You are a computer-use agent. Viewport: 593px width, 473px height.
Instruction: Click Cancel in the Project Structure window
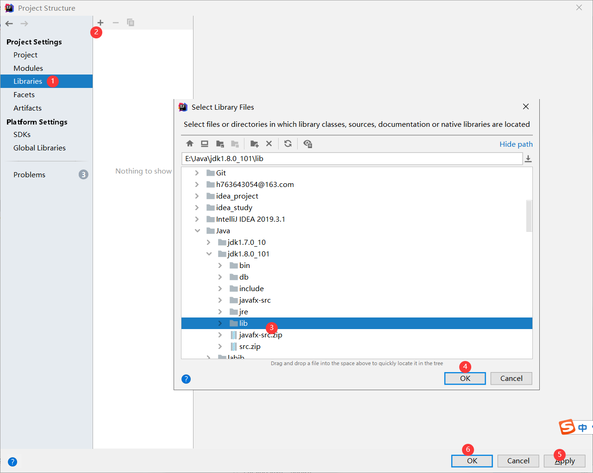518,461
